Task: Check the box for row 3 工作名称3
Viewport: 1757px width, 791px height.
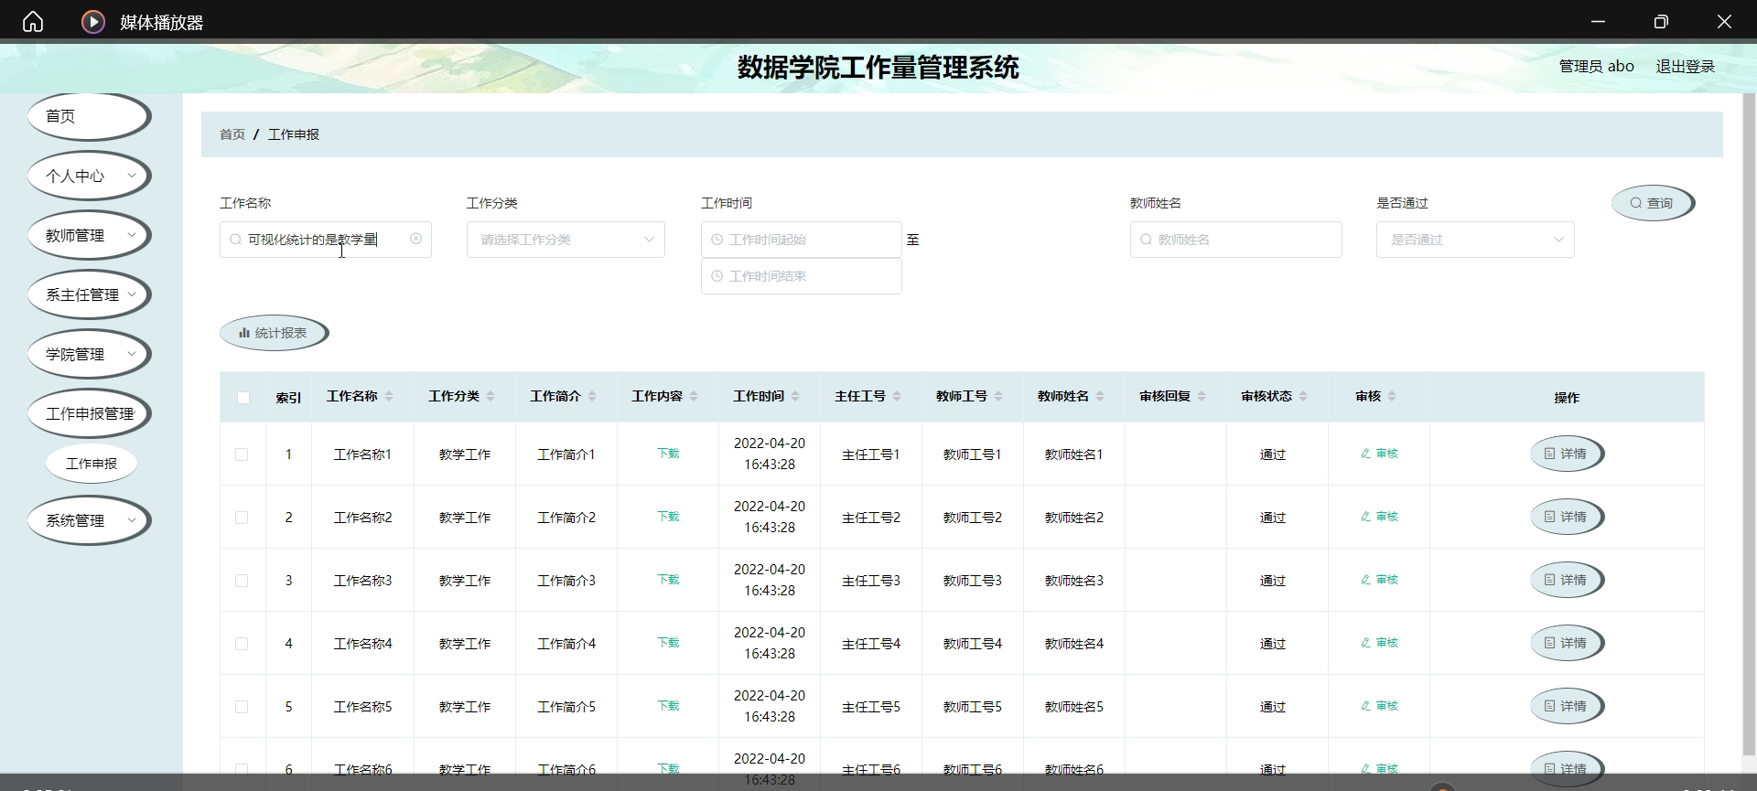Action: (x=242, y=581)
